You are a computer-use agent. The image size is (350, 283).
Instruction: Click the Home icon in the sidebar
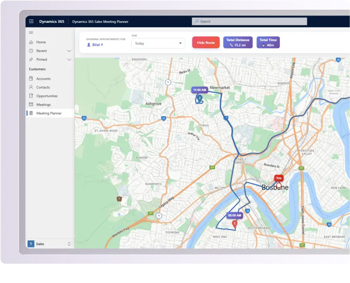coord(31,42)
